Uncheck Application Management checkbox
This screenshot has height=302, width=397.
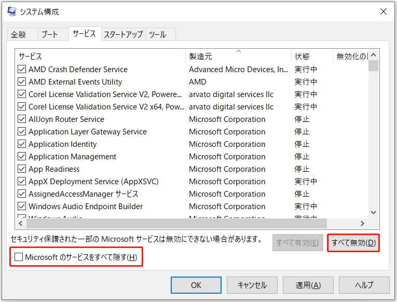(x=22, y=156)
